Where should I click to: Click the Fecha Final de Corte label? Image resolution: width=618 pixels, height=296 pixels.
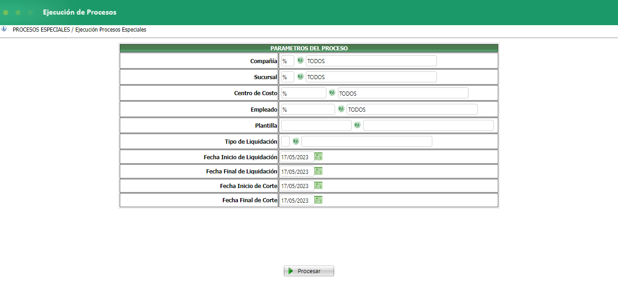(250, 200)
